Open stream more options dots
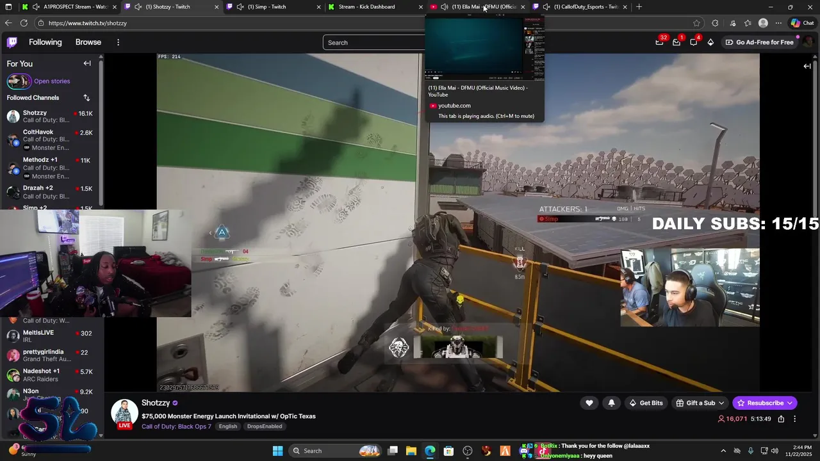The height and width of the screenshot is (461, 820). pyautogui.click(x=795, y=419)
